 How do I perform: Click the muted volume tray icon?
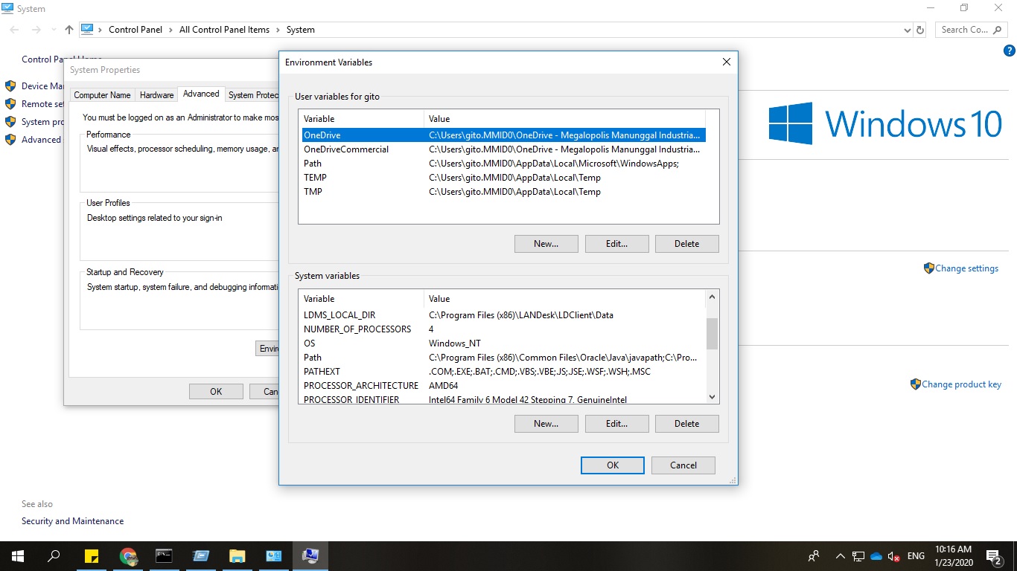(894, 556)
